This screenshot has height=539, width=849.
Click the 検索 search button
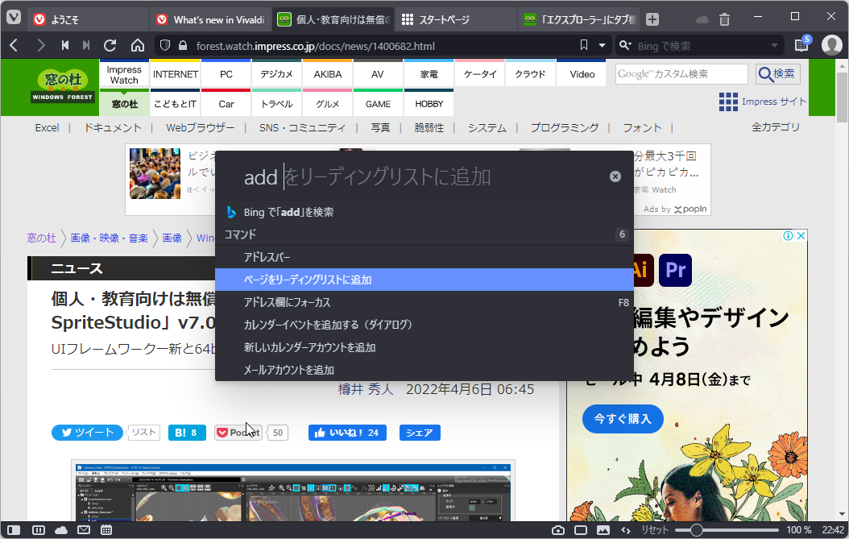[x=776, y=73]
